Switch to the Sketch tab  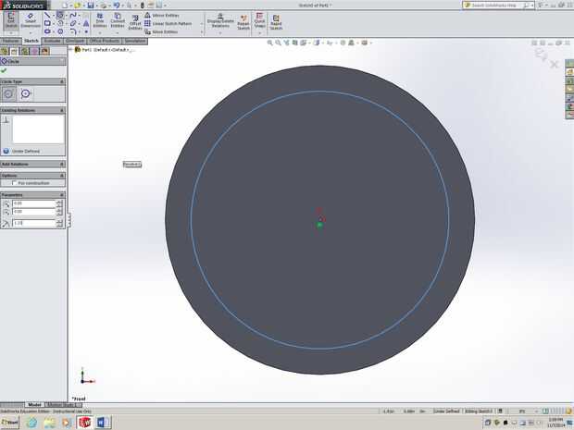pyautogui.click(x=31, y=41)
